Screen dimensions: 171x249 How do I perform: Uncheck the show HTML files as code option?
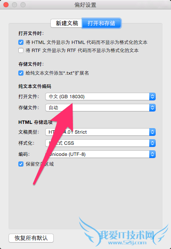[x=21, y=42]
